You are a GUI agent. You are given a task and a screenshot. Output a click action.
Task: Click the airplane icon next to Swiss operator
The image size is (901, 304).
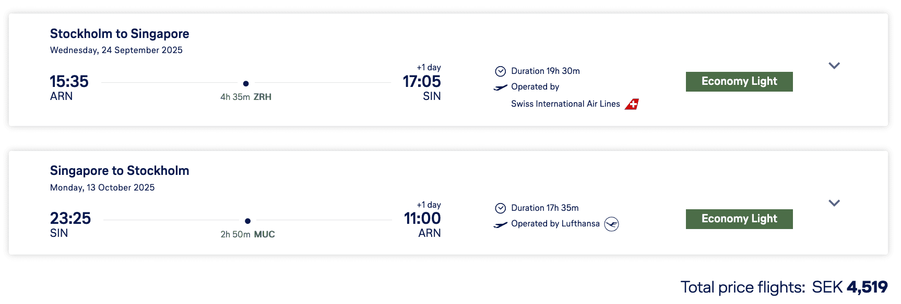click(500, 87)
